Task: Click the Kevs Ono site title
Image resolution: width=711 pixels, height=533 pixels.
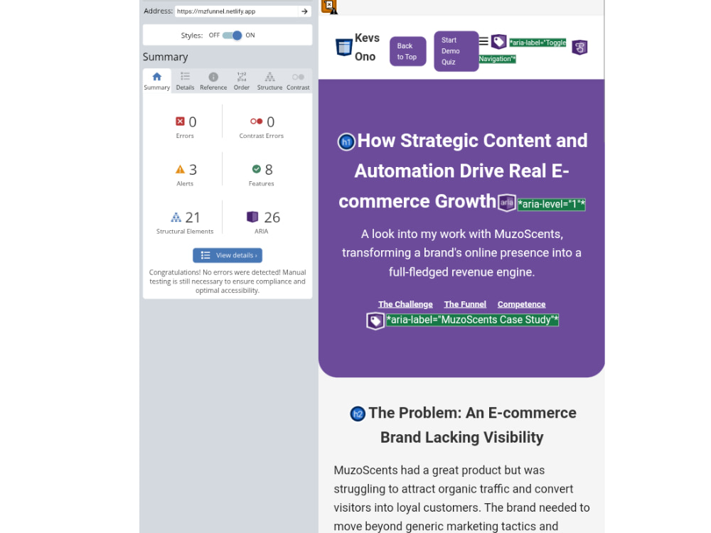Action: [367, 47]
